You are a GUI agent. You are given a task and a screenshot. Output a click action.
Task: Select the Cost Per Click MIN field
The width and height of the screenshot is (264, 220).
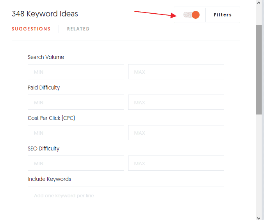coord(76,133)
